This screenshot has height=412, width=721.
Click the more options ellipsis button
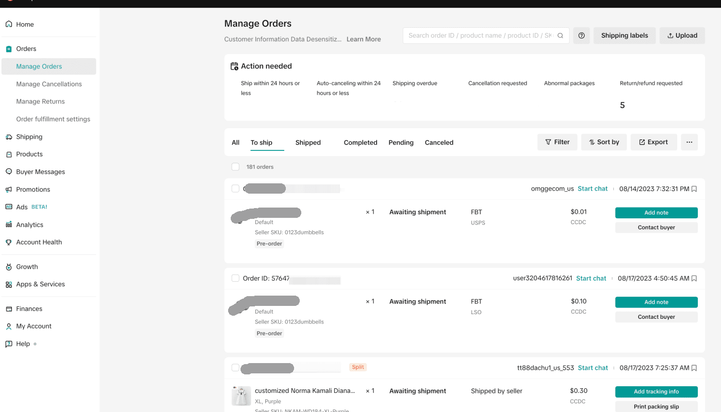pos(689,142)
